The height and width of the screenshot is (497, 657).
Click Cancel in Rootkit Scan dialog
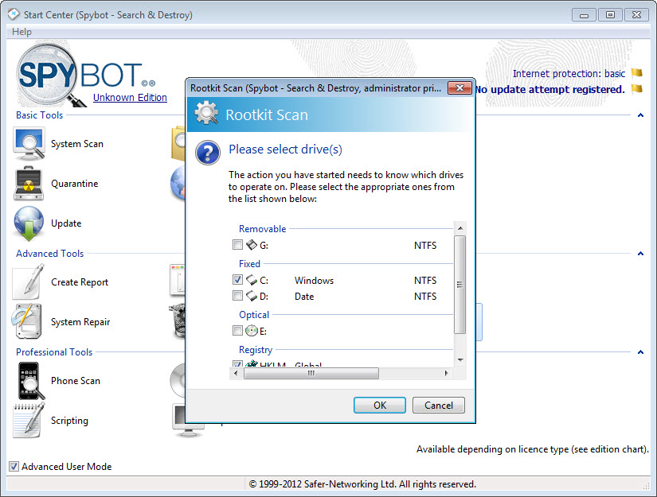coord(439,405)
